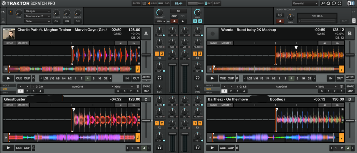Image resolution: width=357 pixels, height=153 pixels.
Task: Open the loop recorder MAIN source dropdown
Action: click(160, 21)
